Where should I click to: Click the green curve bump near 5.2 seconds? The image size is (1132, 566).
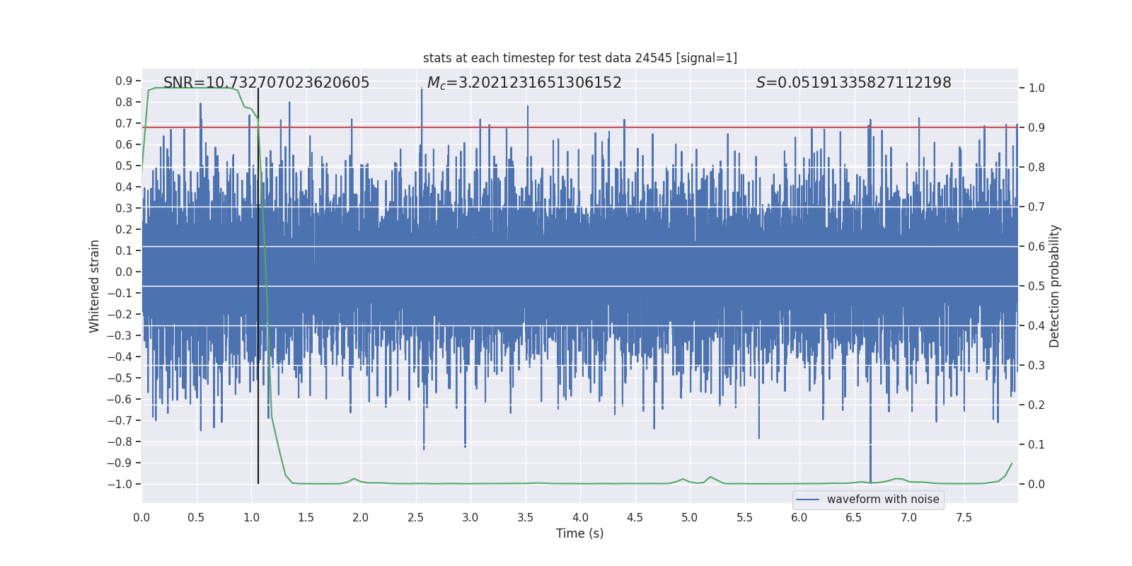pos(710,478)
